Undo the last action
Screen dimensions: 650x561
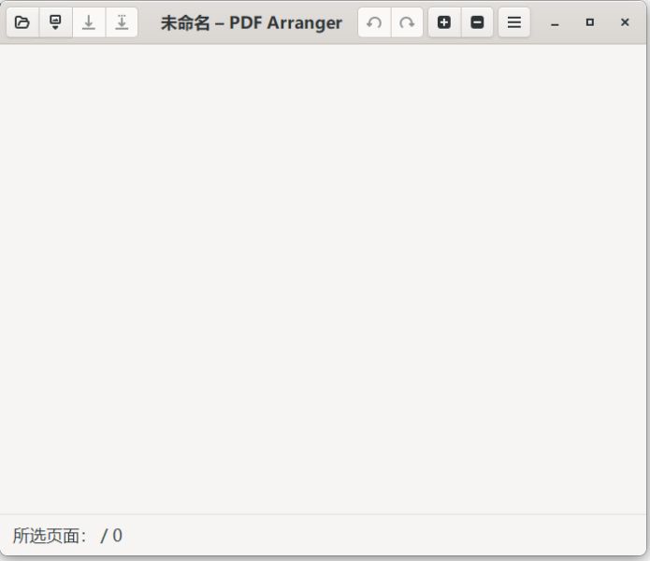pyautogui.click(x=374, y=22)
